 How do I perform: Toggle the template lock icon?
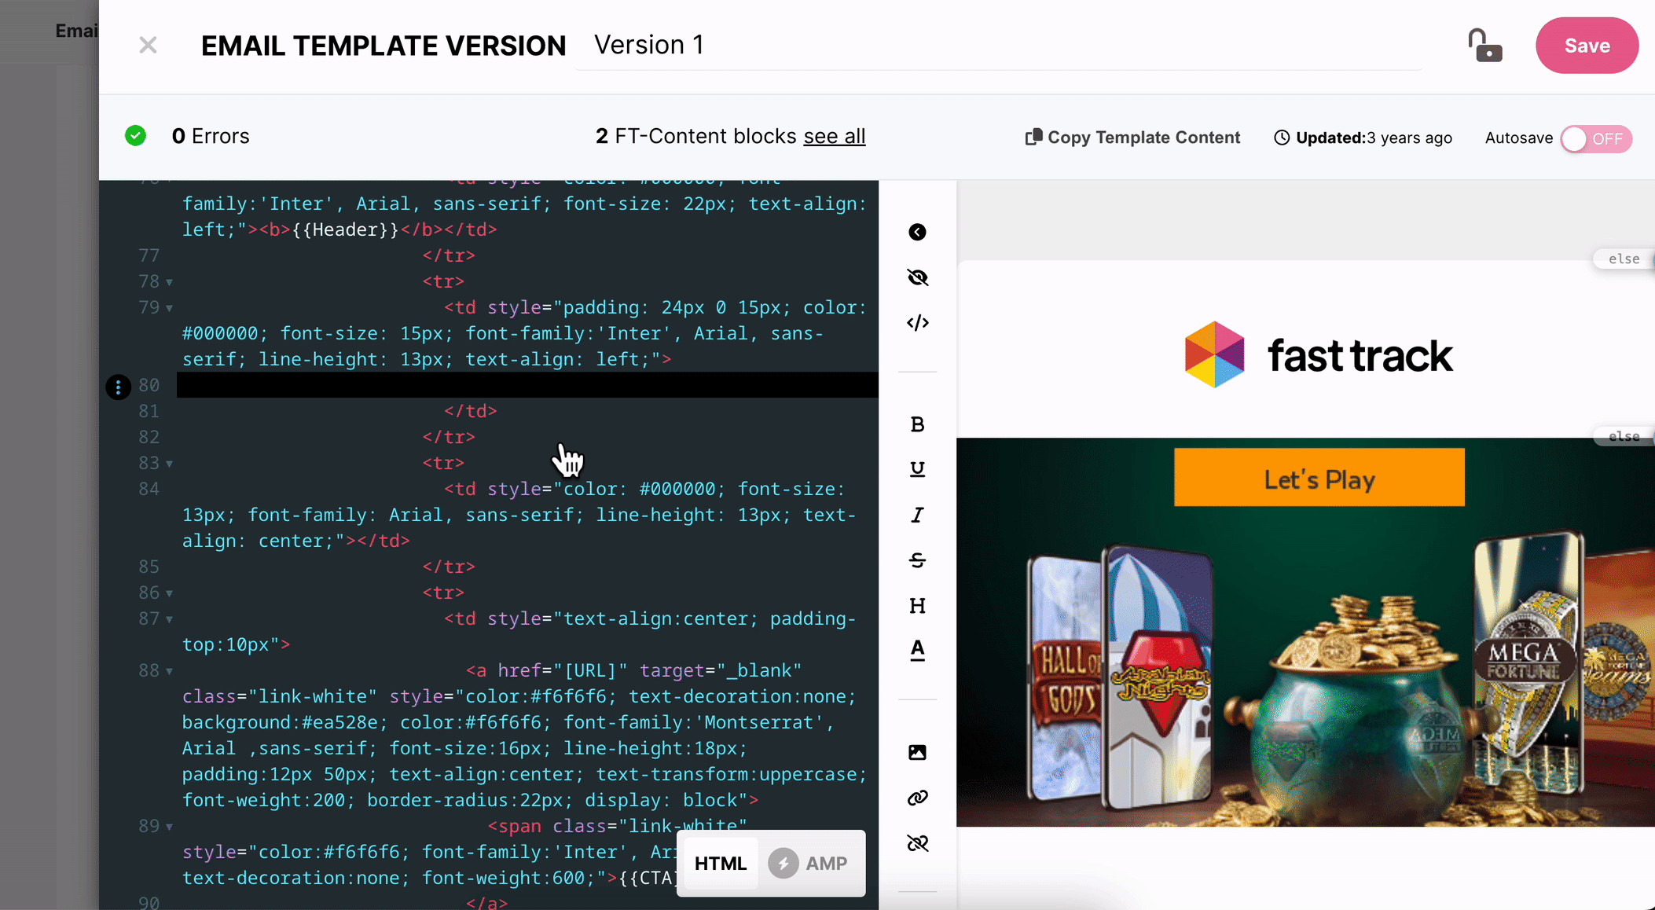pyautogui.click(x=1484, y=46)
